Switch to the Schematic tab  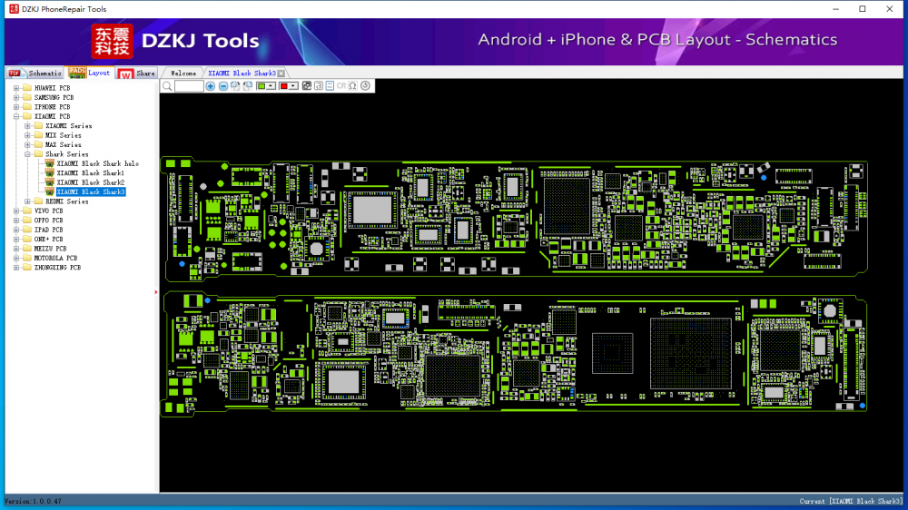click(36, 73)
